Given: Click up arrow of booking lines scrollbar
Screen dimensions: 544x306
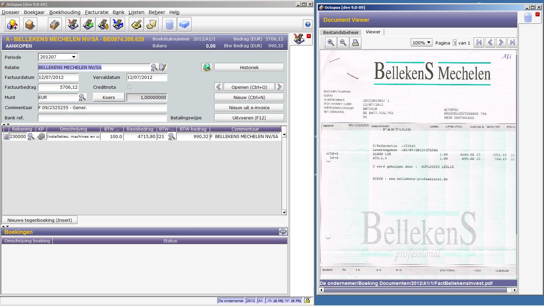Looking at the screenshot, I should (x=284, y=135).
